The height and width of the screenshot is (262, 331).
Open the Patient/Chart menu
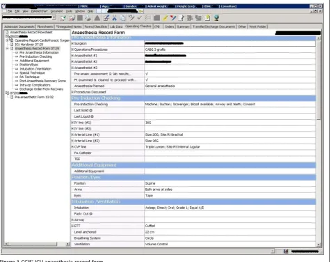coord(39,11)
